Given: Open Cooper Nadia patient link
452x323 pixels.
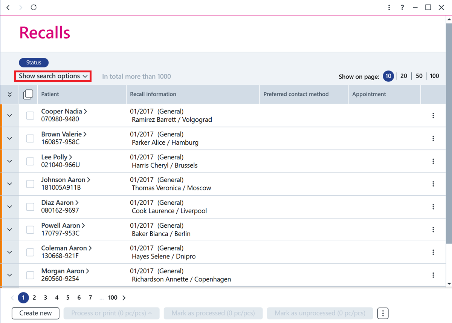Looking at the screenshot, I should pos(64,112).
